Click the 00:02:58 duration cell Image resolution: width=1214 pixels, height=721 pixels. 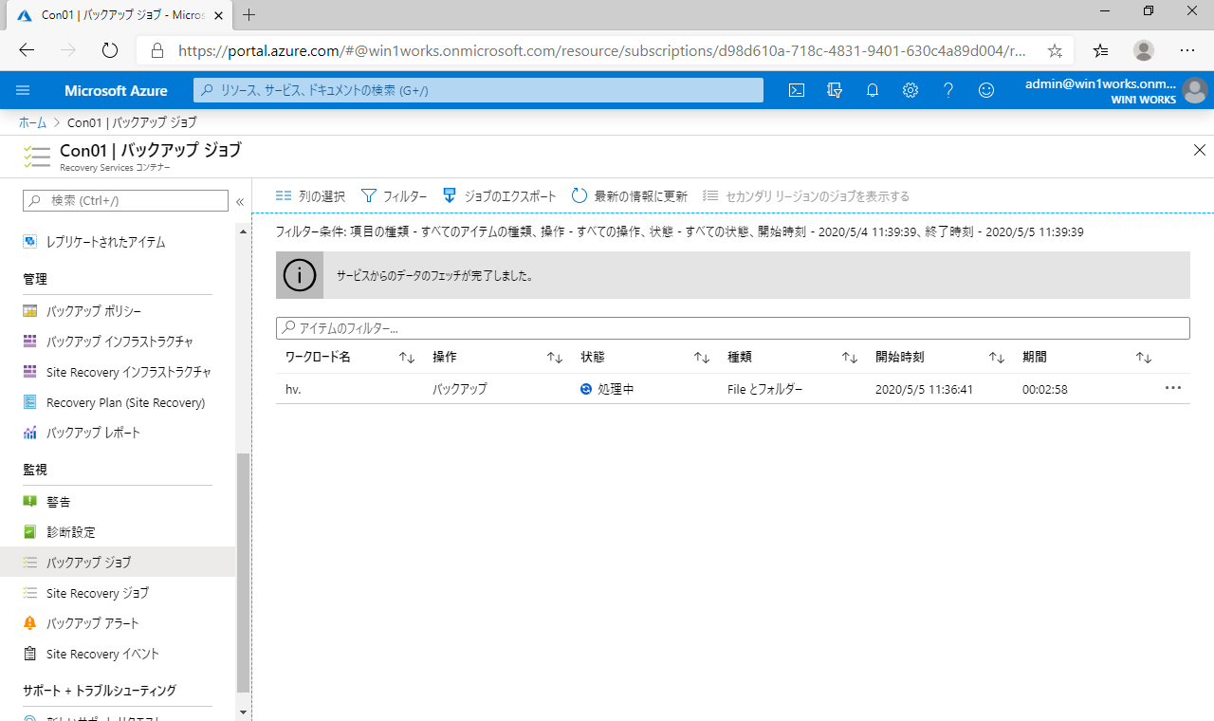click(1045, 389)
